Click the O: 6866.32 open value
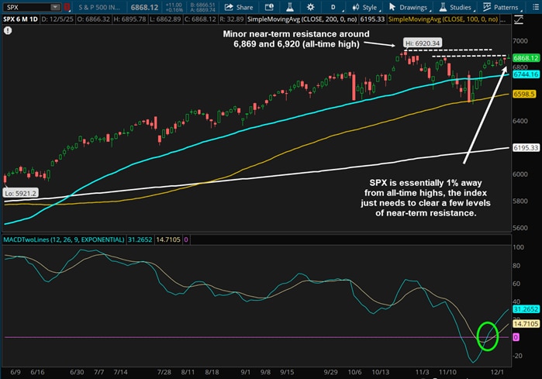 93,19
